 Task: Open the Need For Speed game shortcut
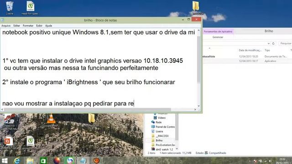point(9,122)
